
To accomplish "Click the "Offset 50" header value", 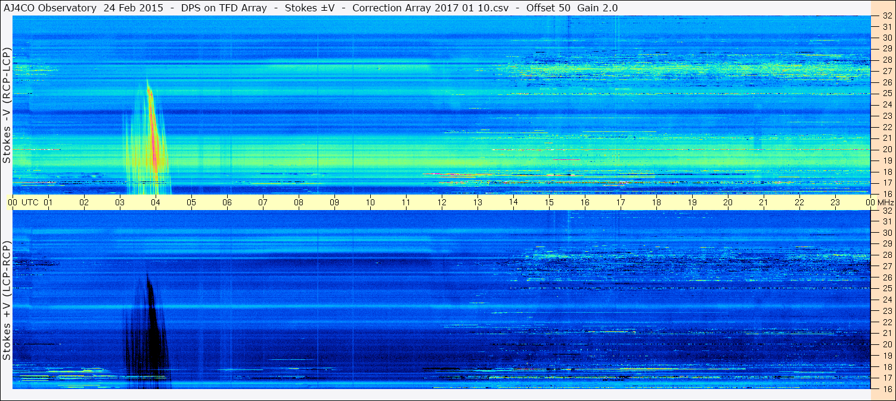I will 547,8.
